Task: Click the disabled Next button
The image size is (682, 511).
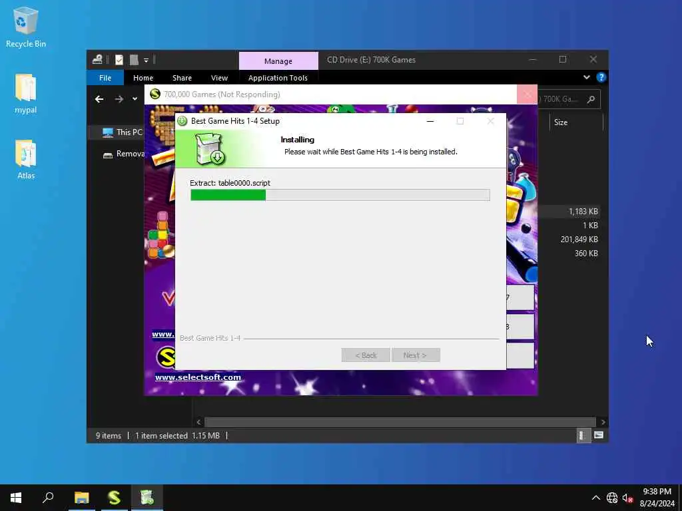Action: coord(416,355)
